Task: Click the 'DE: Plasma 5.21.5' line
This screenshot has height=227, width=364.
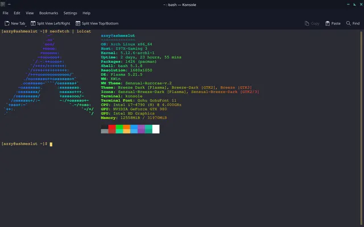Action: coord(122,74)
